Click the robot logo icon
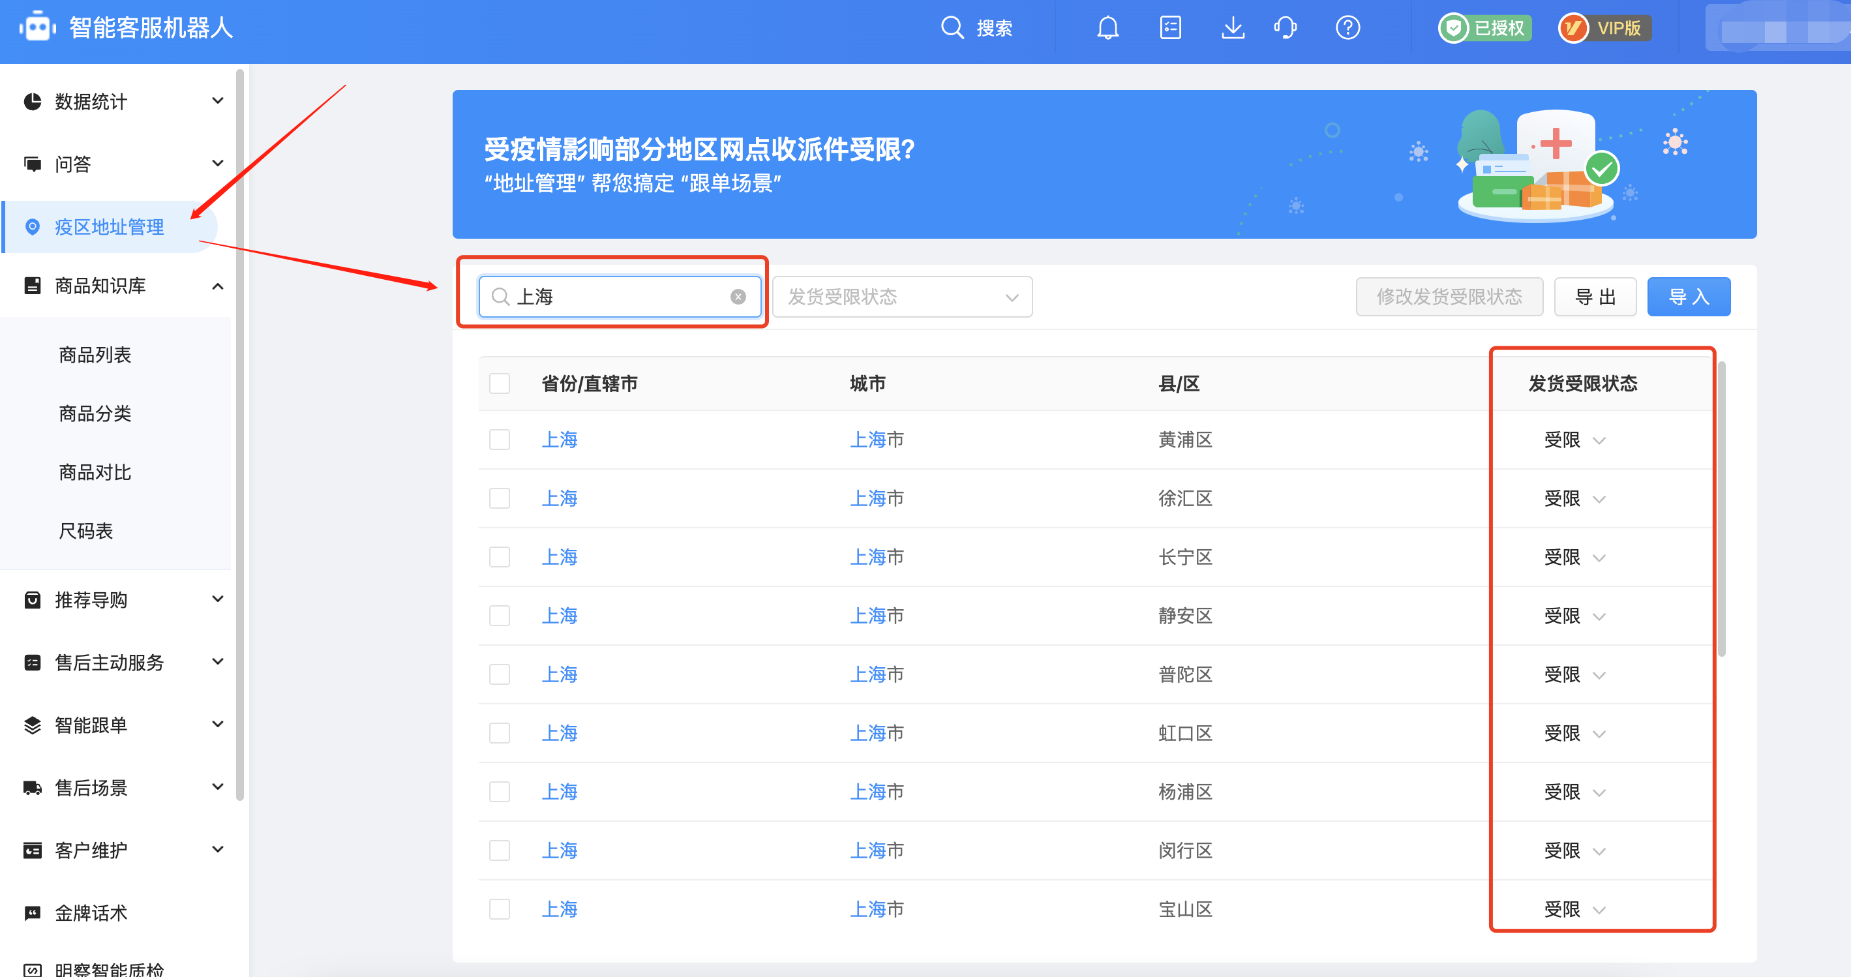Image resolution: width=1851 pixels, height=977 pixels. click(37, 27)
